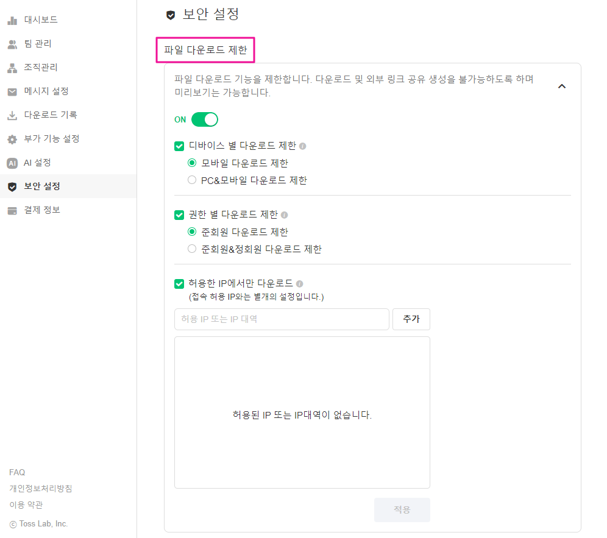607x538 pixels.
Task: Click info icon beside 디바이스 별 다운로드 제한
Action: click(303, 146)
